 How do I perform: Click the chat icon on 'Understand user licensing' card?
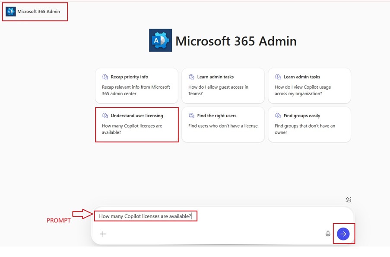(105, 116)
